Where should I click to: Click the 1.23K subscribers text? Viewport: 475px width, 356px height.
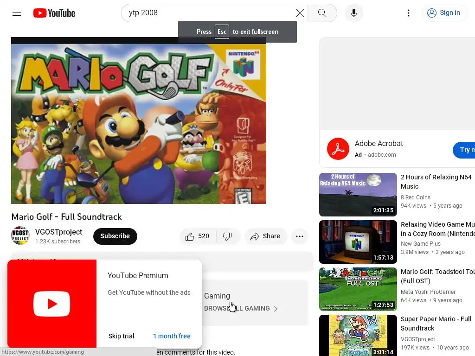(58, 241)
